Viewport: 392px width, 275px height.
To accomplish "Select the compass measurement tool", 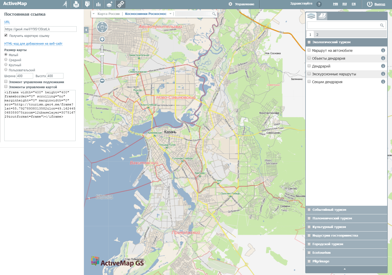I will coord(65,4).
